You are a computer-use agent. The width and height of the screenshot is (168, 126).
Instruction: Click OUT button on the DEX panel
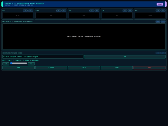tap(163, 11)
